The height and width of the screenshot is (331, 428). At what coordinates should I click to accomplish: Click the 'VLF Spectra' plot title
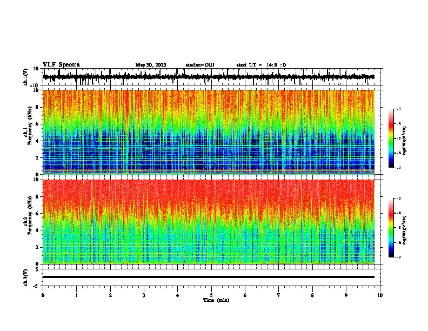click(x=61, y=65)
